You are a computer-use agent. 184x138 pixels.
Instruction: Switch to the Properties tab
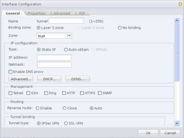tap(37, 13)
